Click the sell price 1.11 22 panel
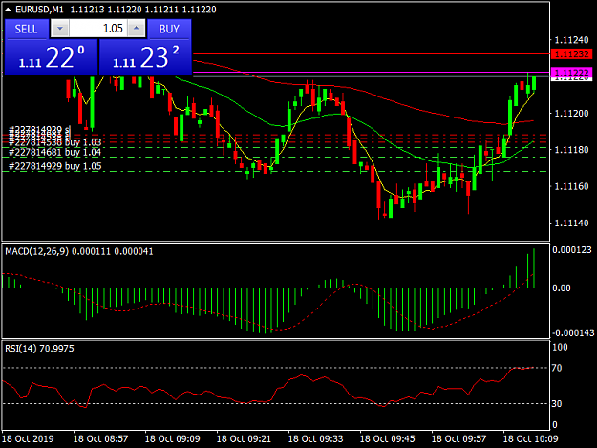This screenshot has width=597, height=448. [x=51, y=58]
